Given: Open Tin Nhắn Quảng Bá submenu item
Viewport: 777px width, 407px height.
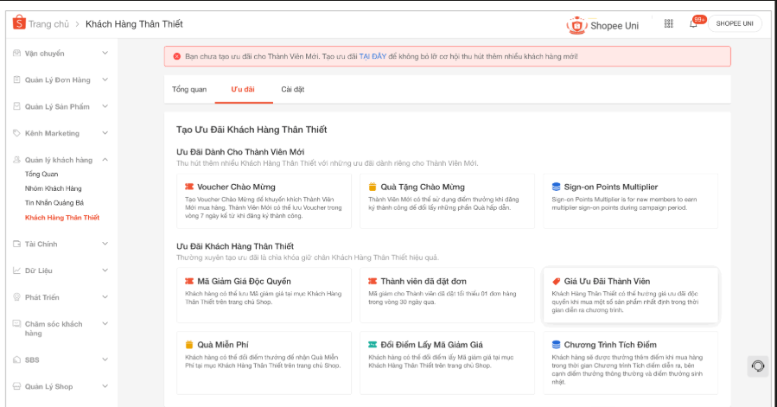Looking at the screenshot, I should point(54,203).
